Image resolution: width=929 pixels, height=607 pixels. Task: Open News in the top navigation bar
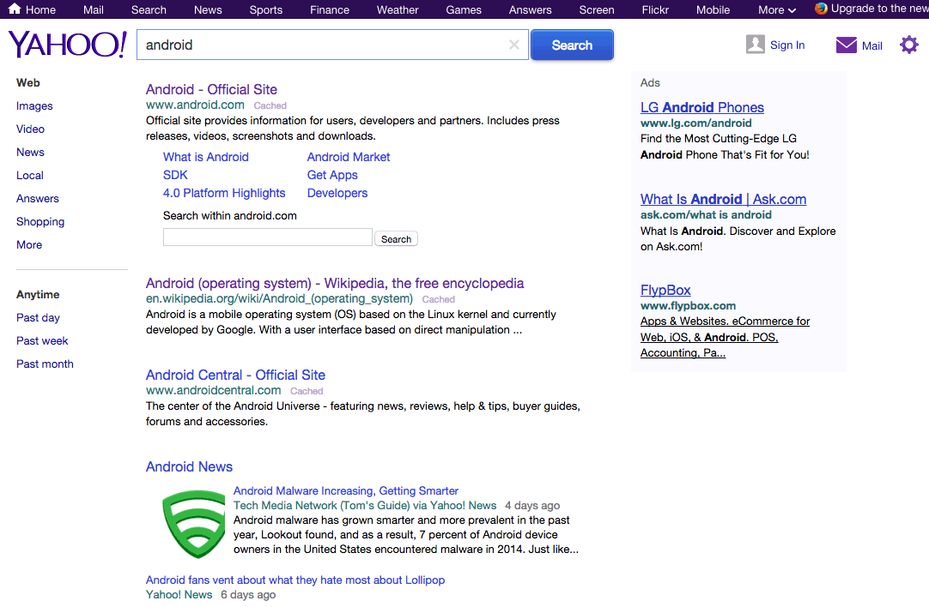coord(208,10)
